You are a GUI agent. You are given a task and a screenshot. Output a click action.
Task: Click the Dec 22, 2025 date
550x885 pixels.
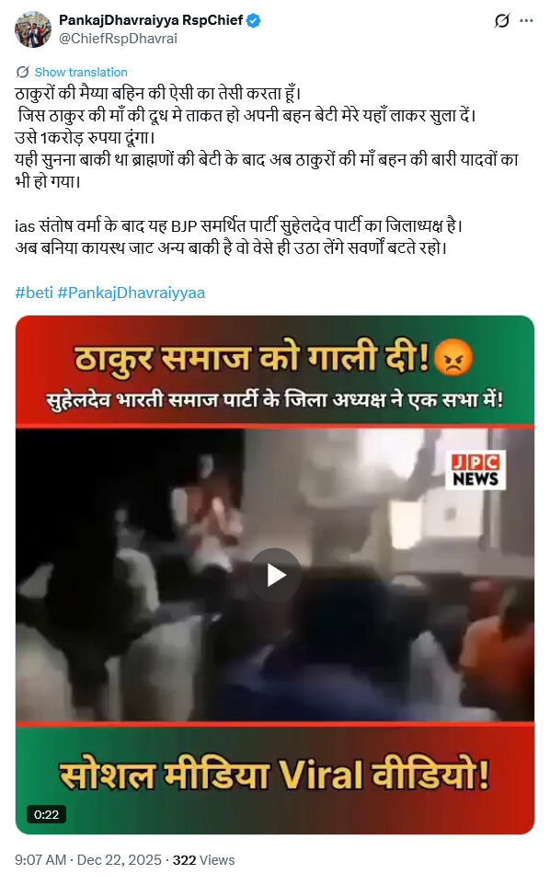pyautogui.click(x=119, y=859)
